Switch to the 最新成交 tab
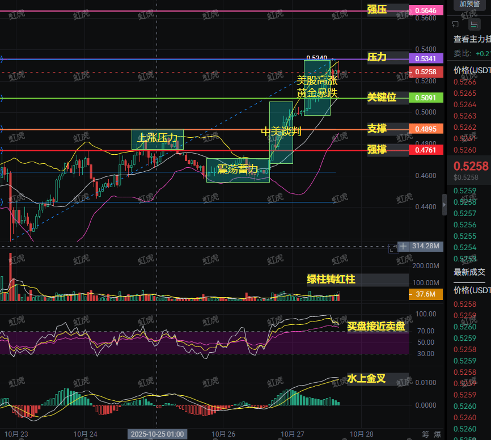Image resolution: width=491 pixels, height=440 pixels. pyautogui.click(x=469, y=272)
